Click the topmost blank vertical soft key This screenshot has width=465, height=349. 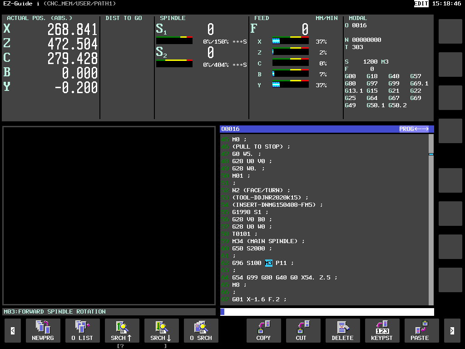pyautogui.click(x=450, y=31)
